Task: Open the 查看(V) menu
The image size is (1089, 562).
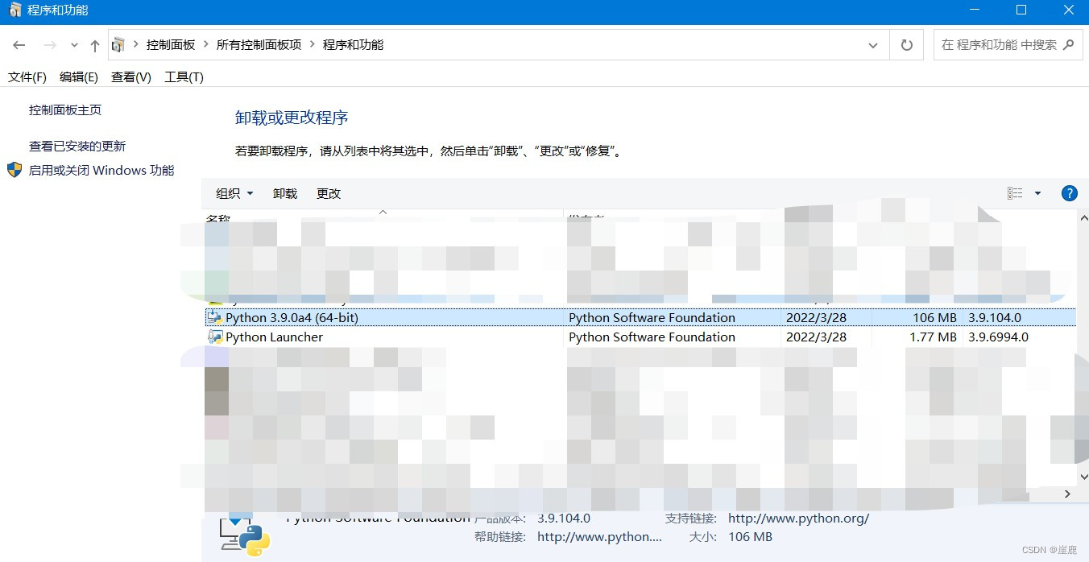Action: 131,77
